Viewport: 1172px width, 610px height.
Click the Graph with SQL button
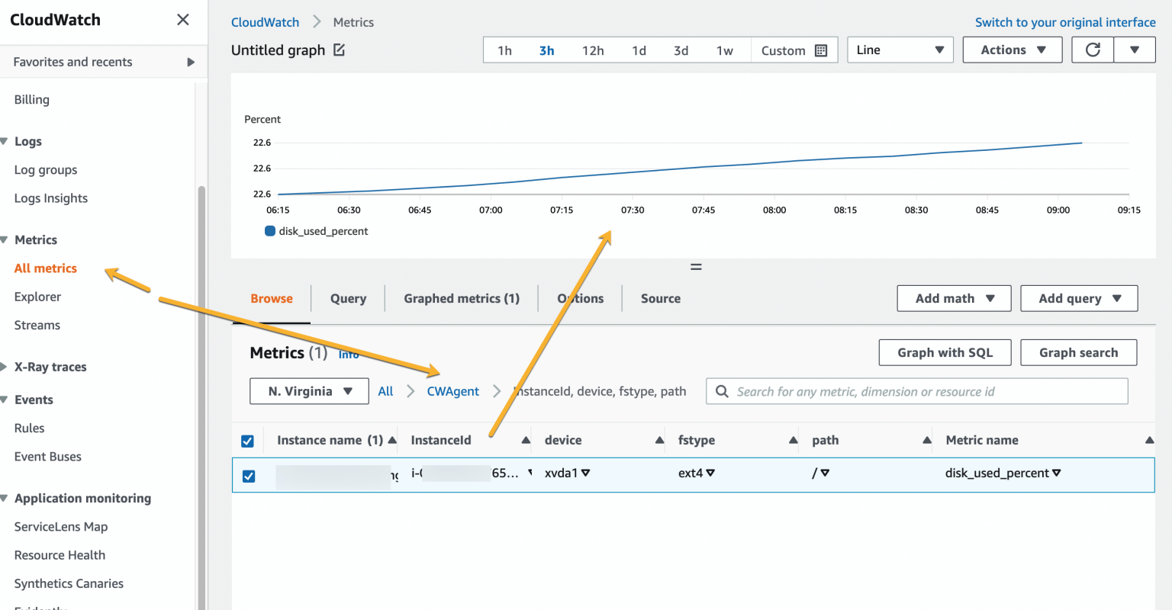coord(945,353)
